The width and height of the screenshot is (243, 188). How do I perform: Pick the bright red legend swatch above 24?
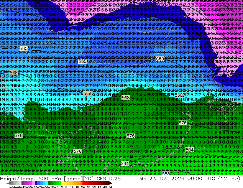tap(84, 183)
